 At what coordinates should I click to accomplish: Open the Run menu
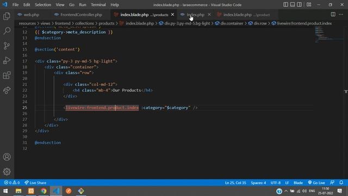coord(83,5)
